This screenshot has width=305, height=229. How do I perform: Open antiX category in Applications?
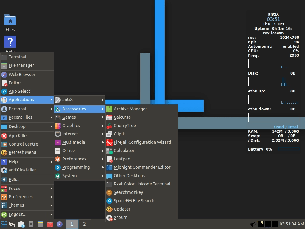coord(80,100)
